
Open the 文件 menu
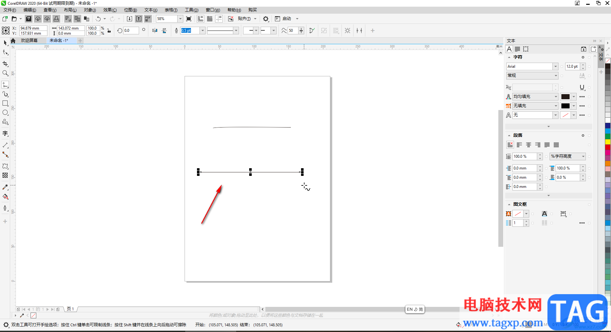tap(10, 10)
